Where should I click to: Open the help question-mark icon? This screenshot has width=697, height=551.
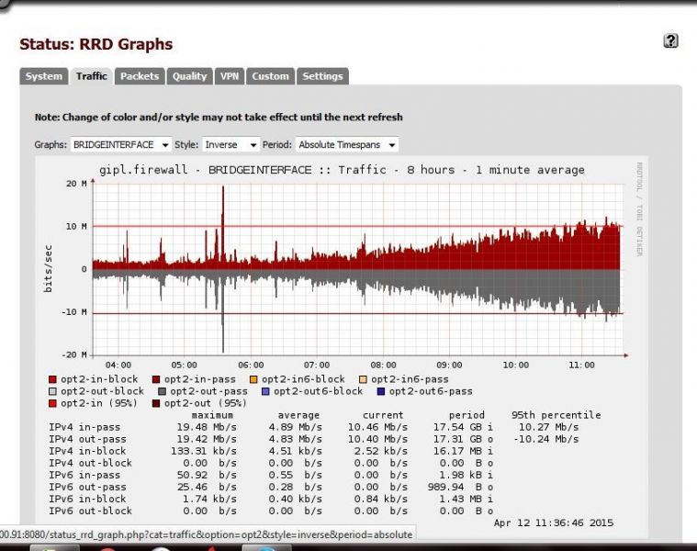coord(670,41)
